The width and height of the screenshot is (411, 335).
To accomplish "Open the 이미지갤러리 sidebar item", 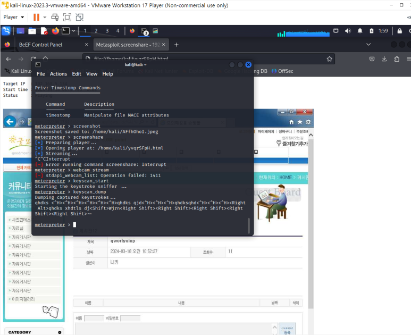I will tap(23, 299).
